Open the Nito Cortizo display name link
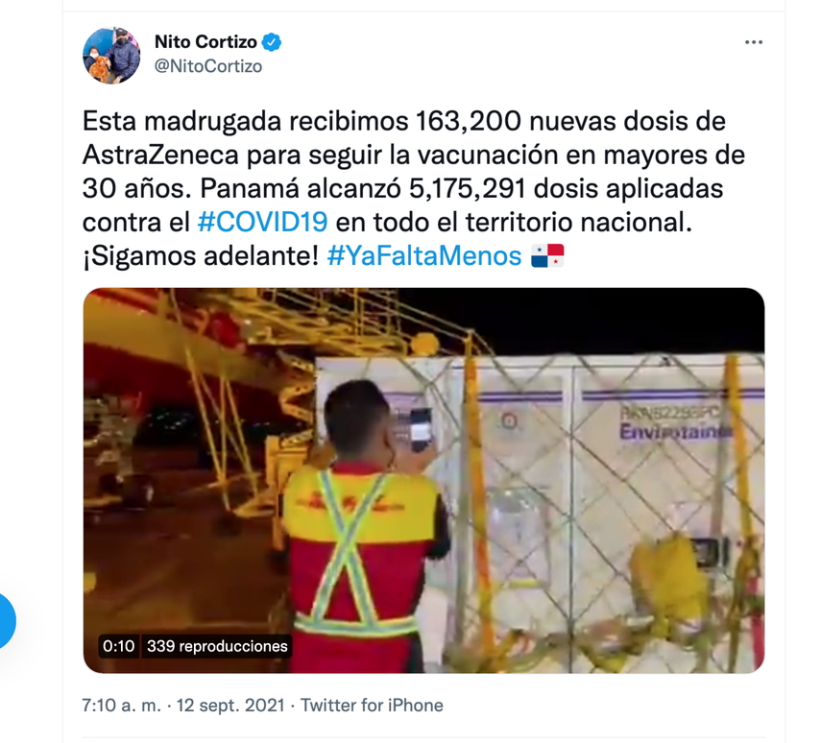The height and width of the screenshot is (743, 821). coord(205,42)
